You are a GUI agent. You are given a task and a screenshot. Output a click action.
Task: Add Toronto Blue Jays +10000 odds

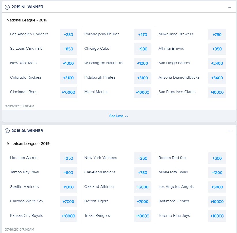point(217,216)
